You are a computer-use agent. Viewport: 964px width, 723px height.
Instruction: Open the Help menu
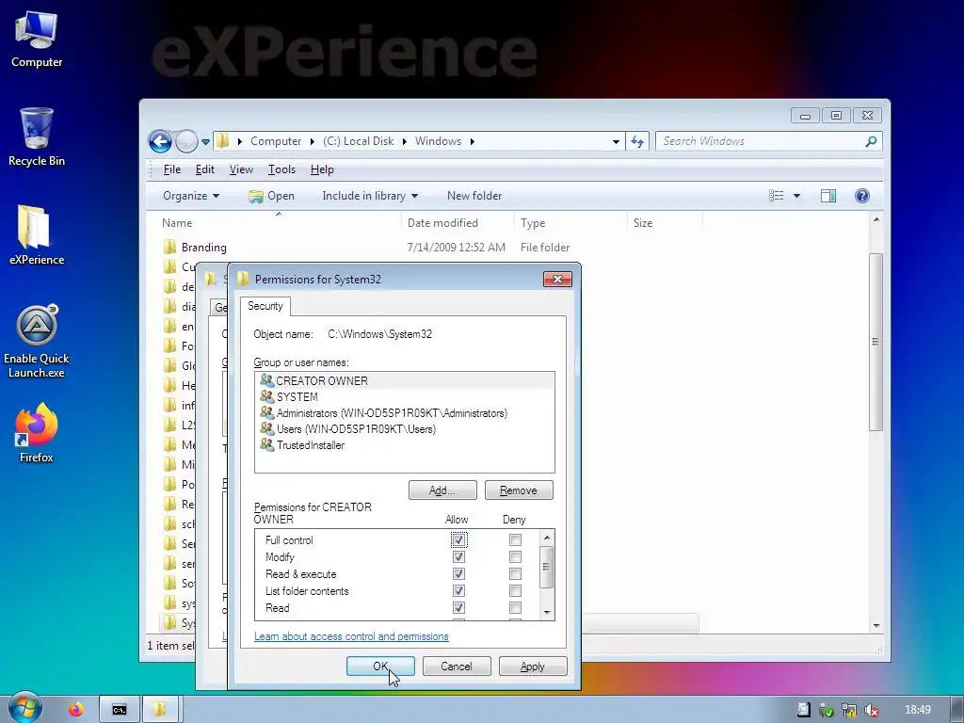[322, 169]
